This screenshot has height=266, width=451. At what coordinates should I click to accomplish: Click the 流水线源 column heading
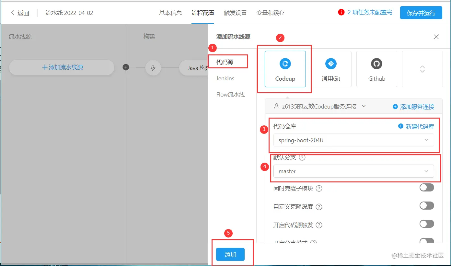(x=20, y=37)
